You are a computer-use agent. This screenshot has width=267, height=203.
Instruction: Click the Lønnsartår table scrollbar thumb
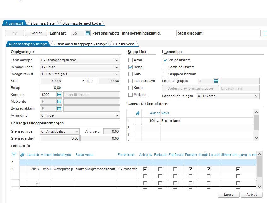[259, 167]
